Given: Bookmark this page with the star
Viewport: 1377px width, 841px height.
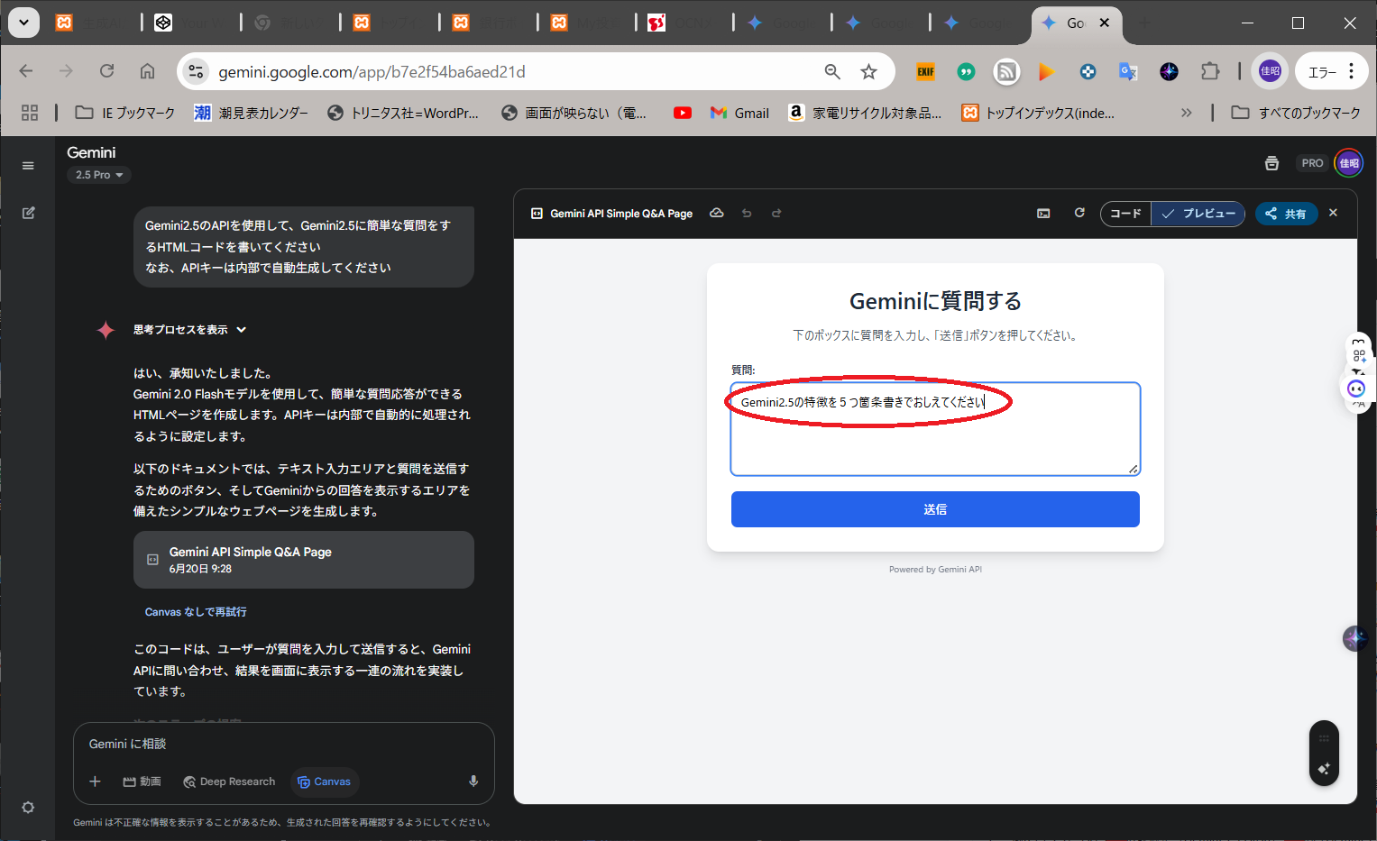Looking at the screenshot, I should tap(868, 72).
